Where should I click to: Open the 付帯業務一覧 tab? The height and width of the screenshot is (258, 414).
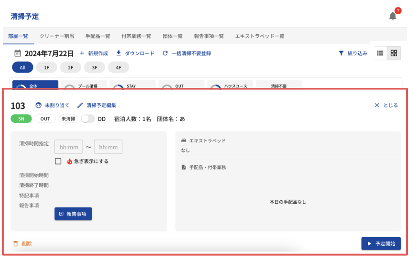(x=136, y=36)
